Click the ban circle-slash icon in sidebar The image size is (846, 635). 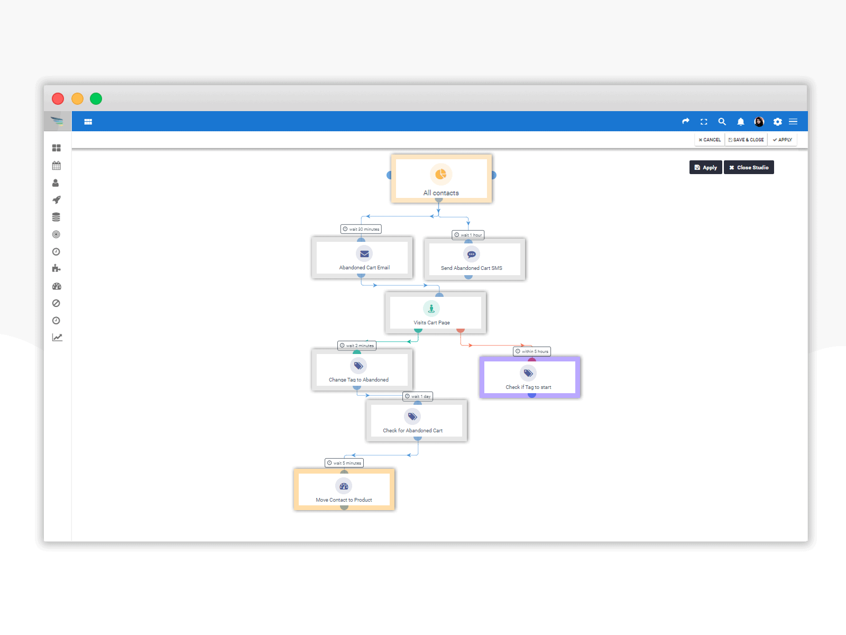click(56, 303)
